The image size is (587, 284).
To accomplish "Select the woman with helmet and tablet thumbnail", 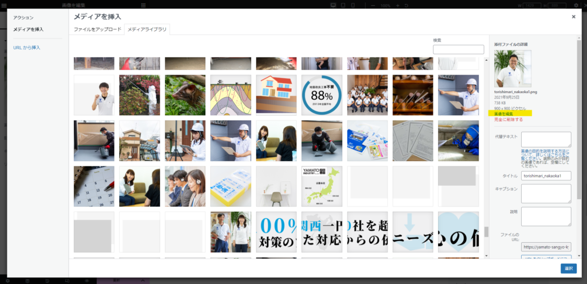I will [185, 141].
